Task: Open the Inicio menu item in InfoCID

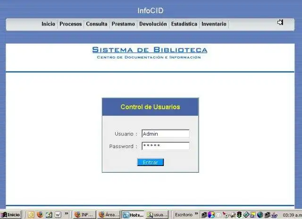Action: pos(48,24)
